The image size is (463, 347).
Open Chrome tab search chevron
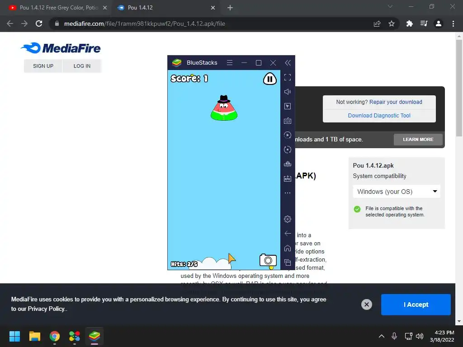[390, 6]
